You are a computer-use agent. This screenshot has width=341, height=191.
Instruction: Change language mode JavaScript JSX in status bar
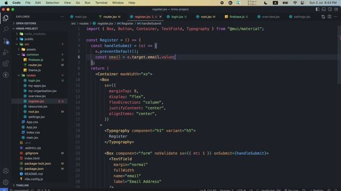(x=271, y=190)
